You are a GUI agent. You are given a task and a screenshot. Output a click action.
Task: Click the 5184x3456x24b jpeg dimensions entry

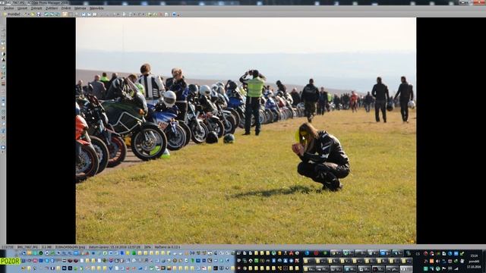pyautogui.click(x=70, y=247)
